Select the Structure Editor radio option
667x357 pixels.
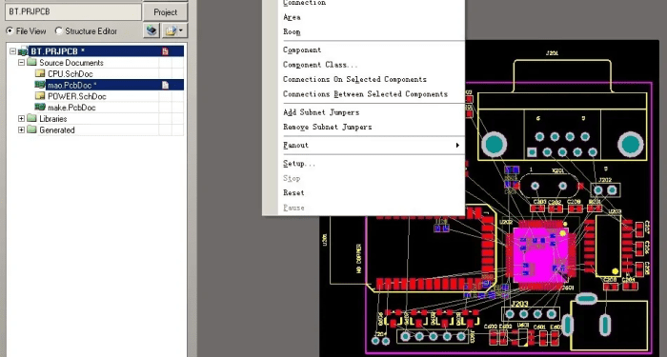(59, 31)
